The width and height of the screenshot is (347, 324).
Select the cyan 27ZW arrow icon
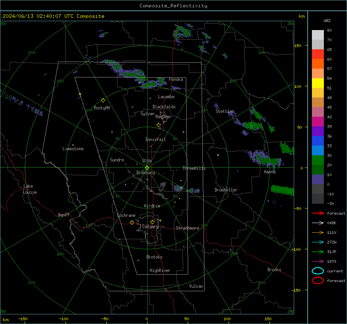(x=318, y=242)
